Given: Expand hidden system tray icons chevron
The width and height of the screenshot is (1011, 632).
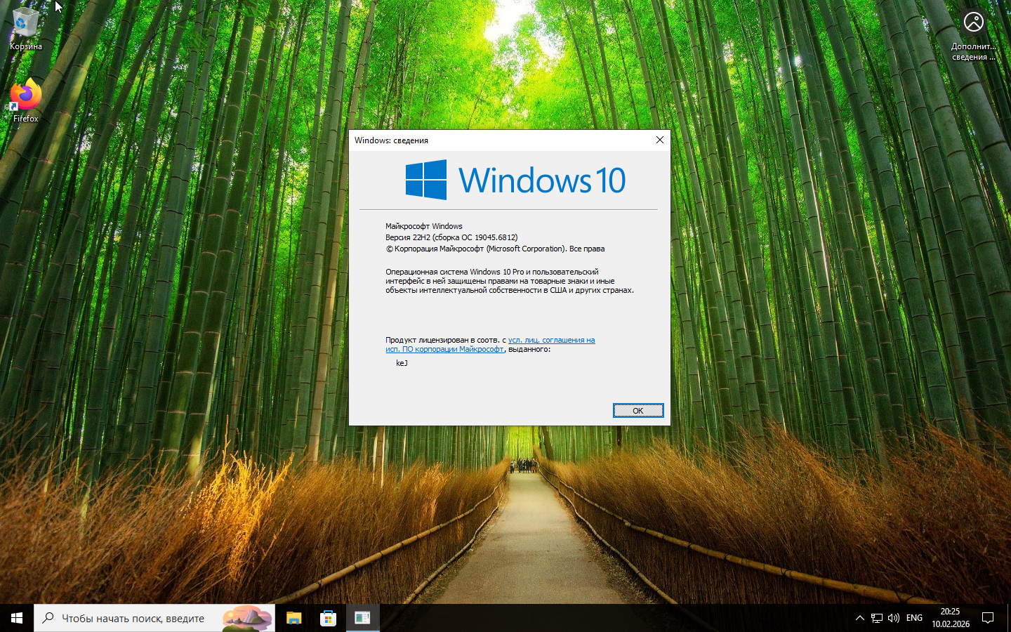Looking at the screenshot, I should pos(859,618).
